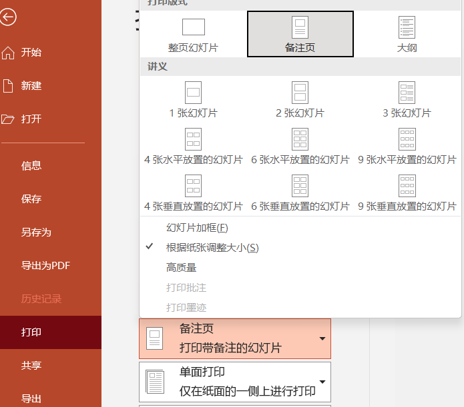Pick the 3 张幻灯片 handout layout
The height and width of the screenshot is (407, 464).
tap(407, 93)
